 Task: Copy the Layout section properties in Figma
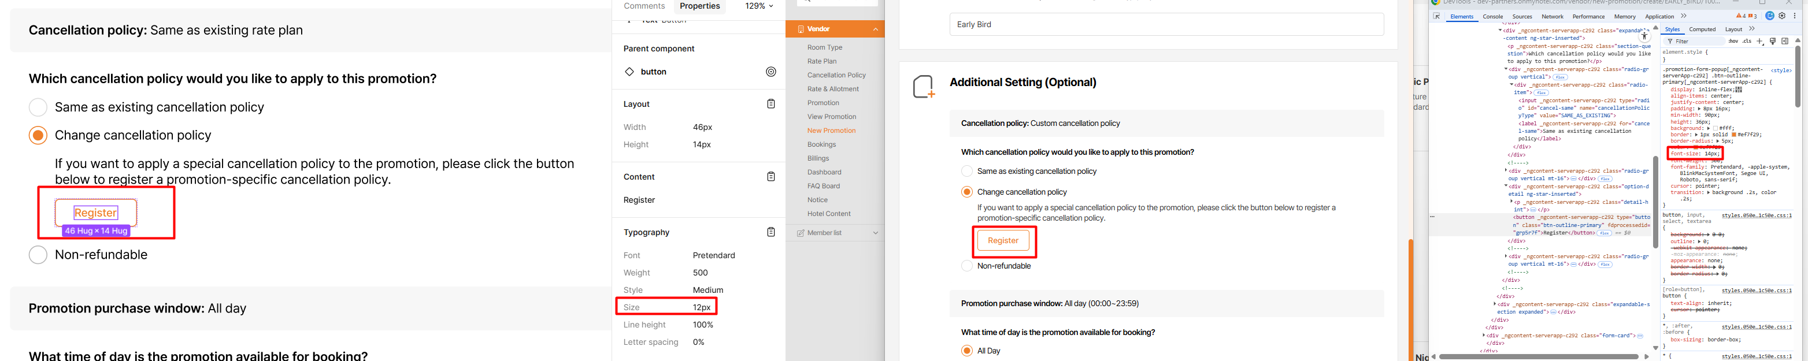(770, 104)
